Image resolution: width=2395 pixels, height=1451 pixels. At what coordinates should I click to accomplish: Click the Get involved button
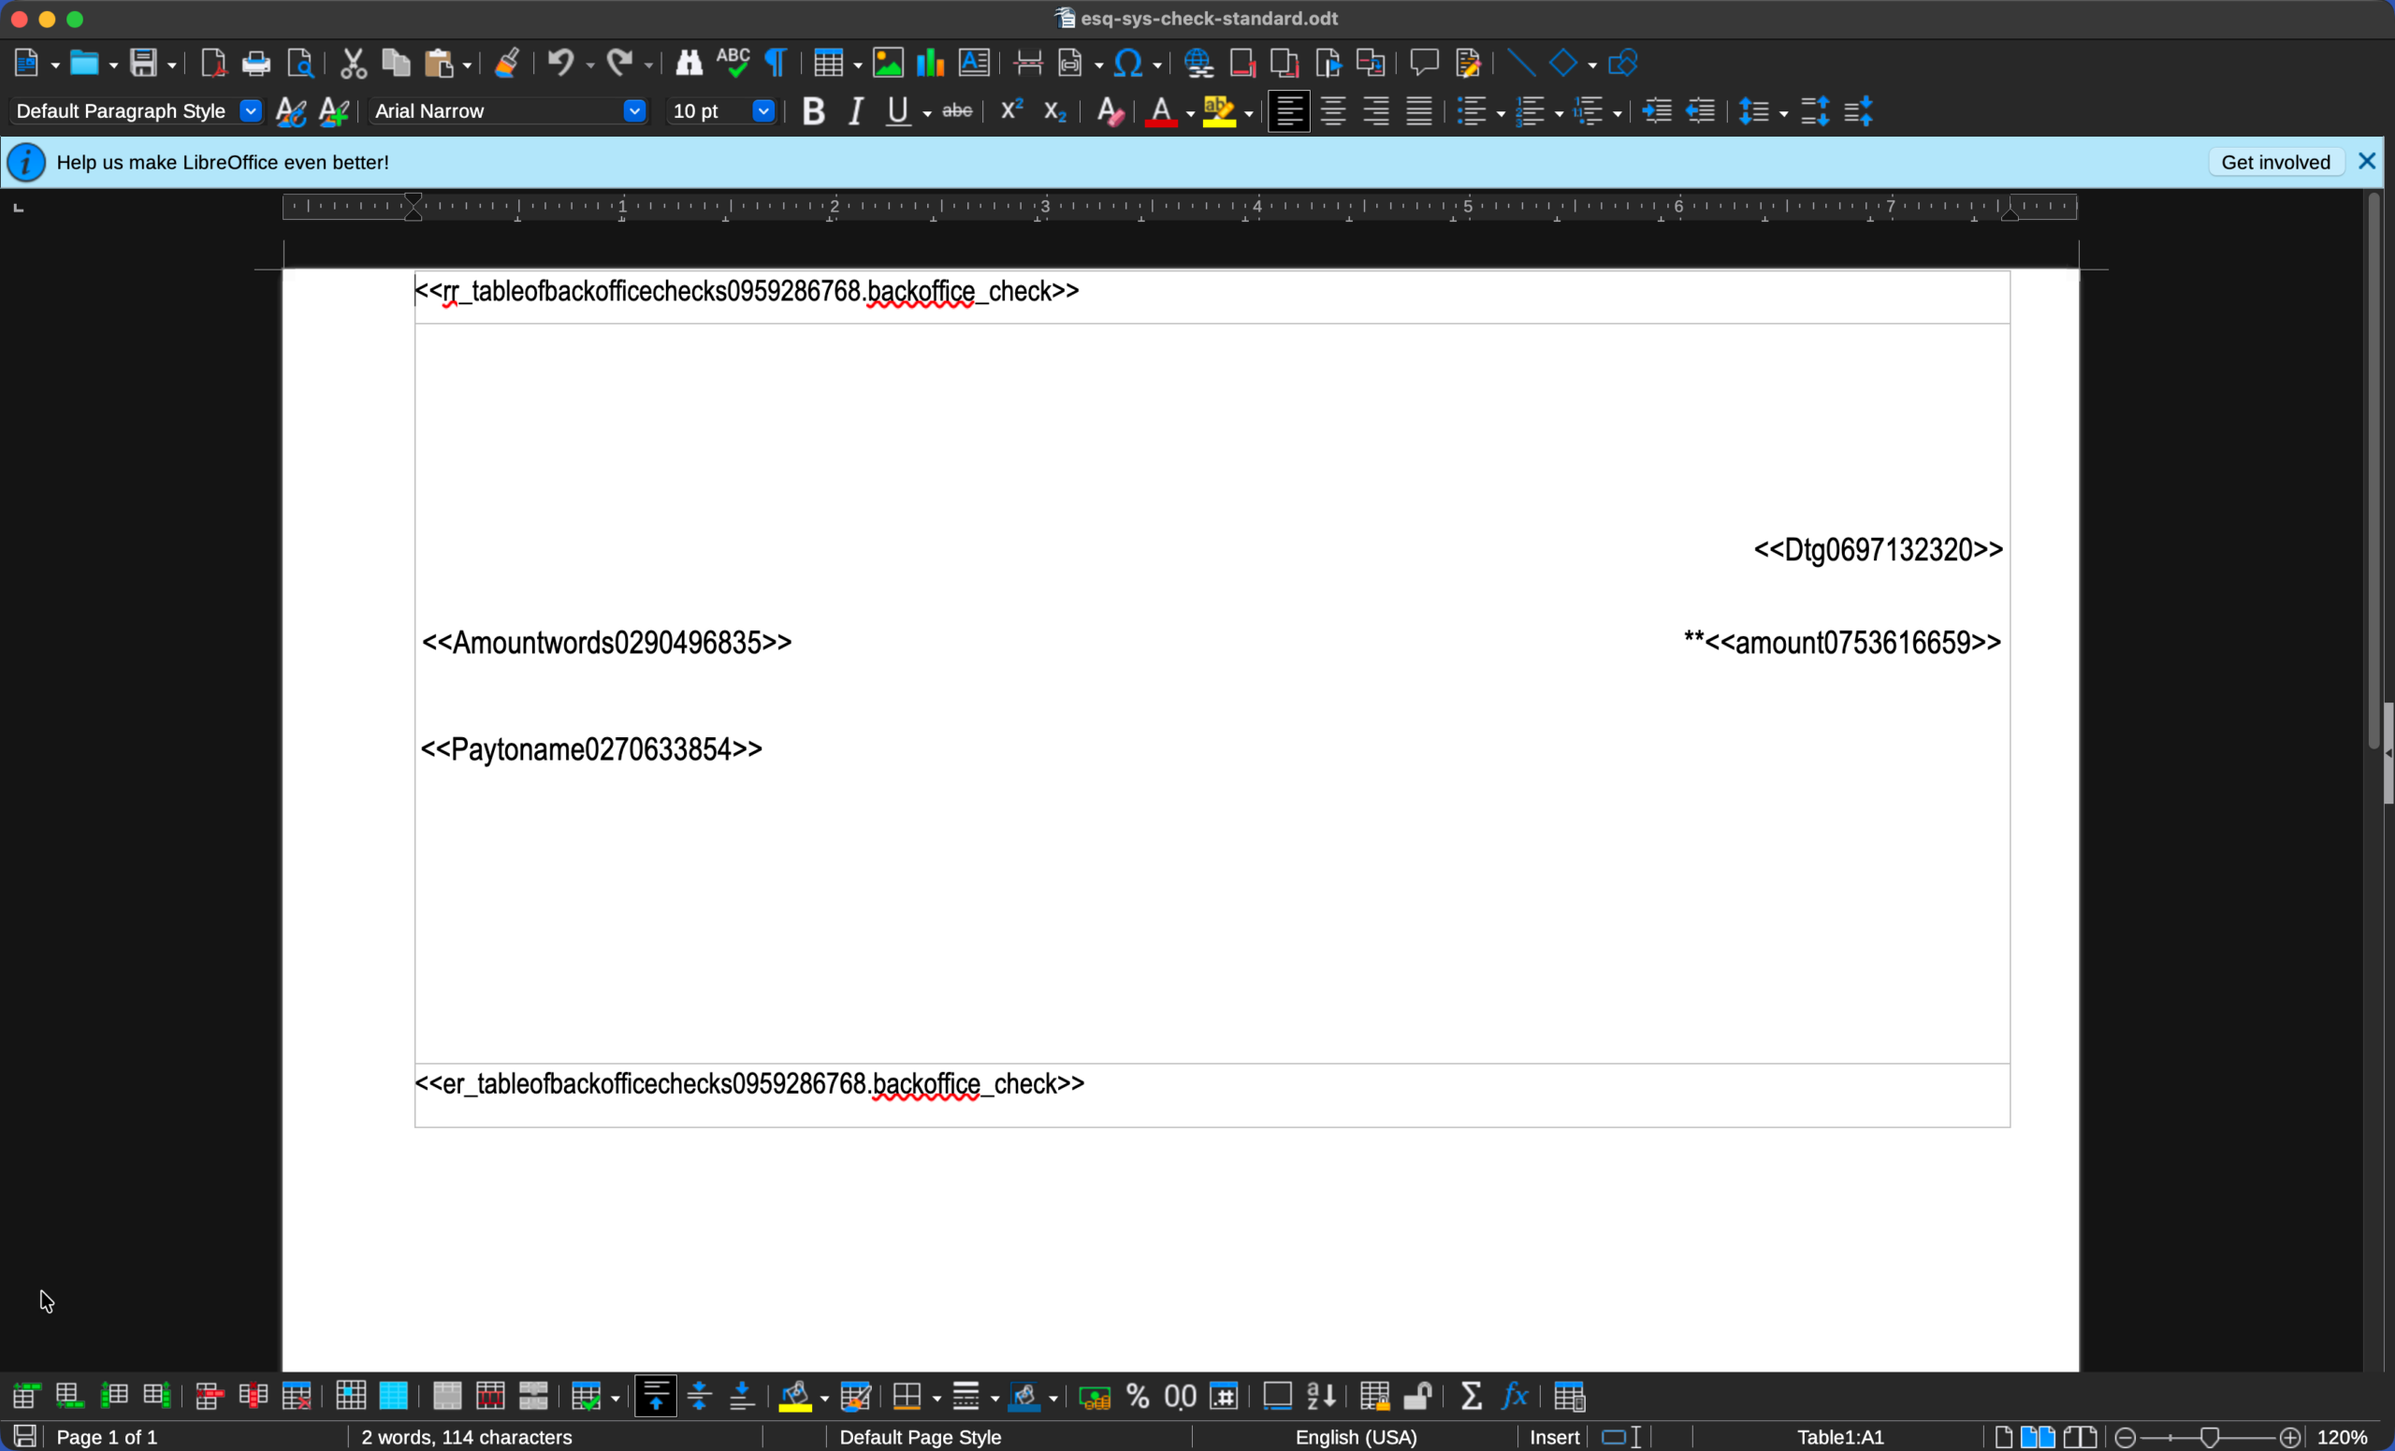pyautogui.click(x=2274, y=162)
